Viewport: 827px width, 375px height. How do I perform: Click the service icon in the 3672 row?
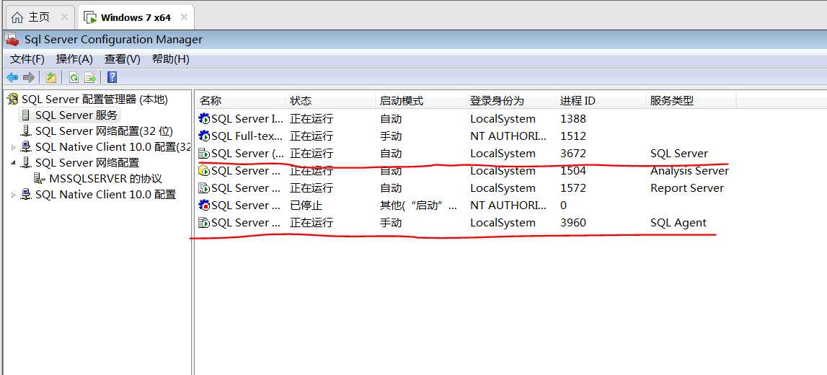(204, 154)
